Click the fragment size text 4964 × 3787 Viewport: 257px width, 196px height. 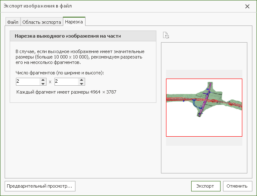(103, 92)
